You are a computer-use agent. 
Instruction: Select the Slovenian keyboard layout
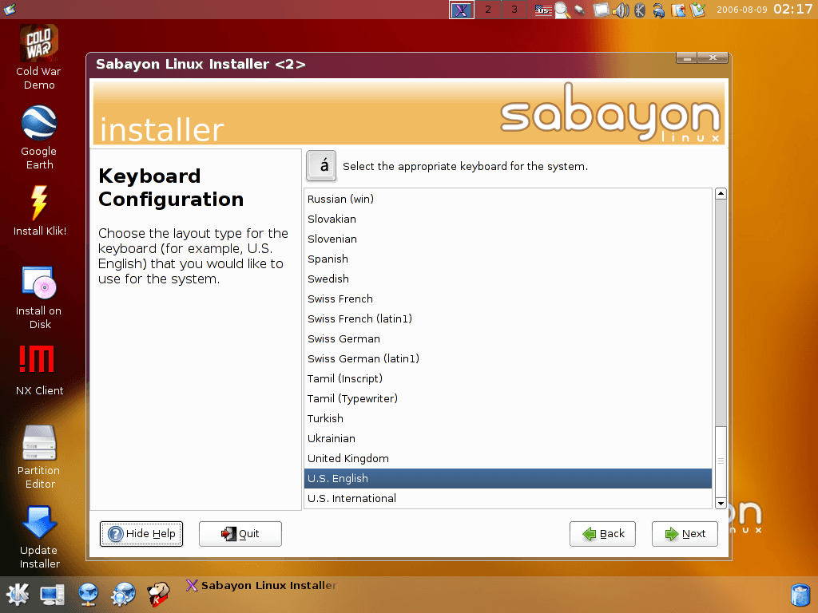(507, 239)
